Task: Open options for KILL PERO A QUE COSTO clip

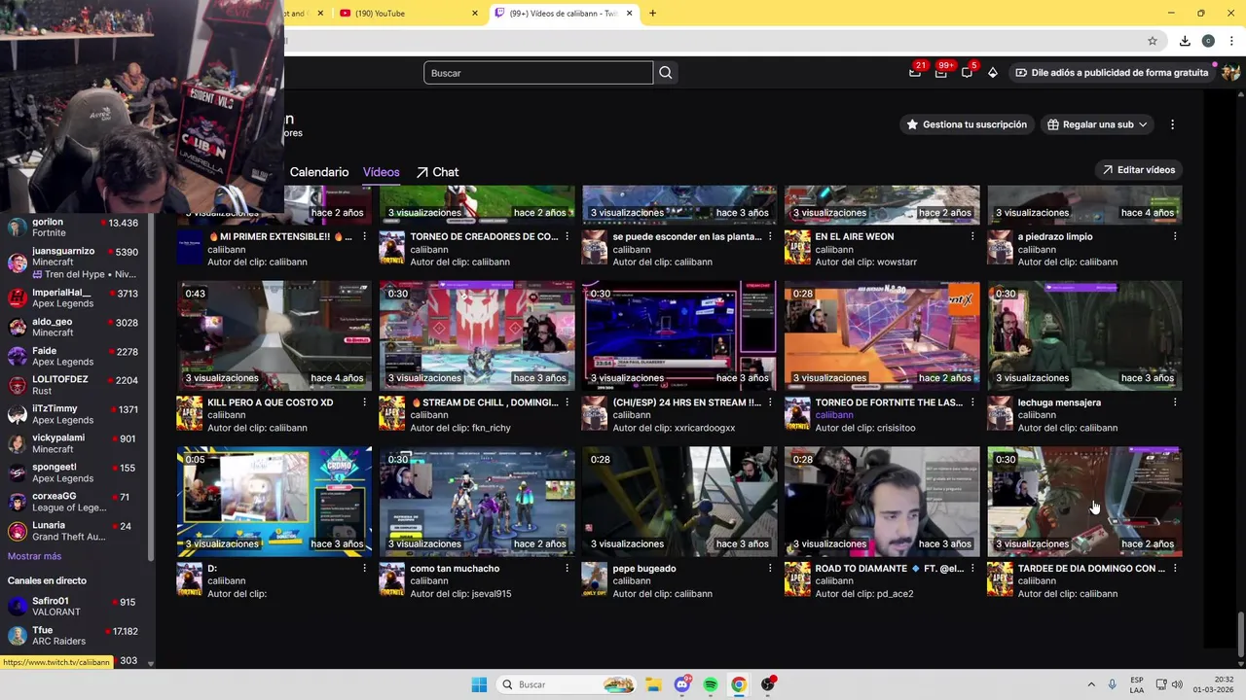Action: (365, 402)
